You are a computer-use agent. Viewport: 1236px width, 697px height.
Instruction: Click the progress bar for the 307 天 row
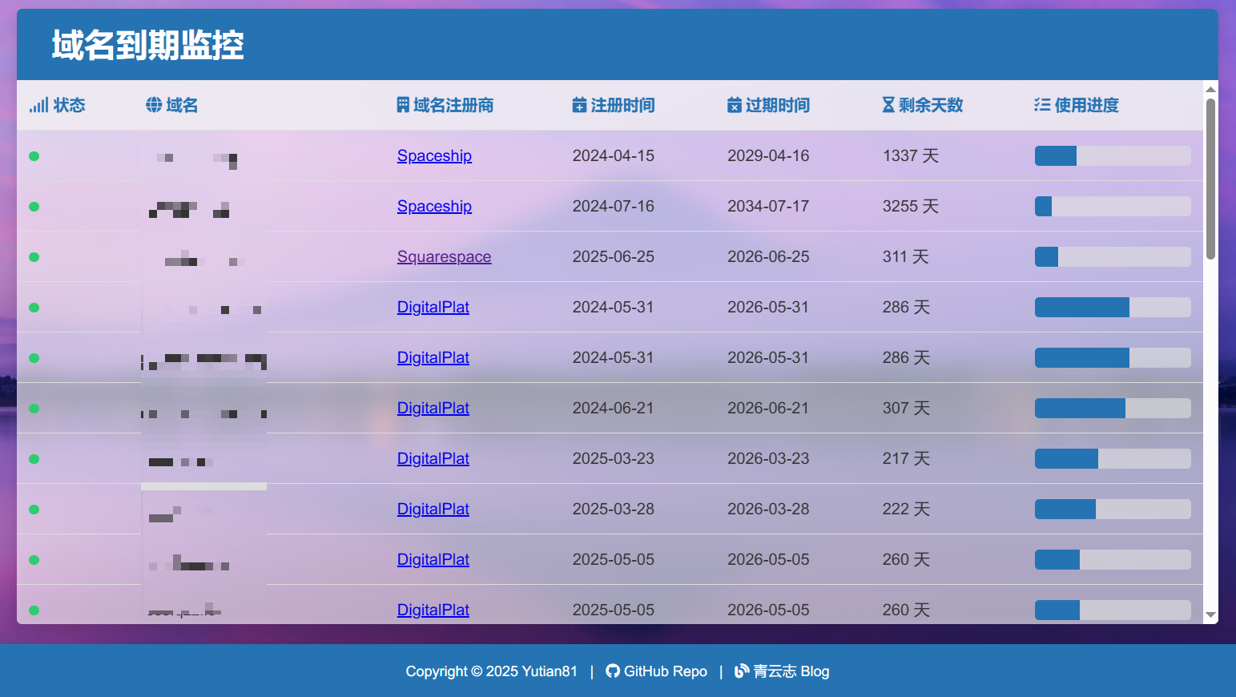1112,409
